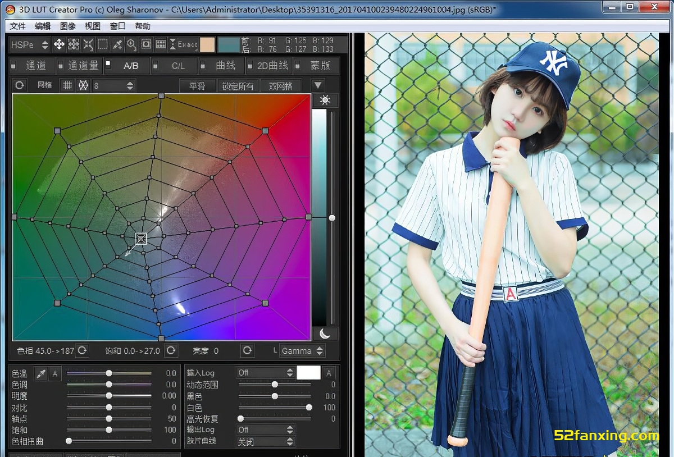The width and height of the screenshot is (674, 457).
Task: Select the dashed rectangle selection tool
Action: 103,44
